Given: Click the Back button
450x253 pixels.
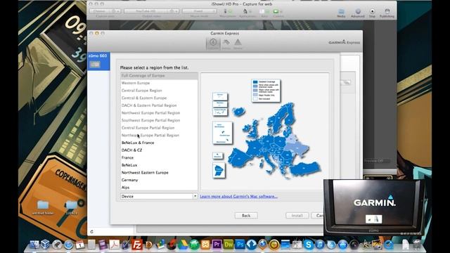Looking at the screenshot, I should coord(246,216).
